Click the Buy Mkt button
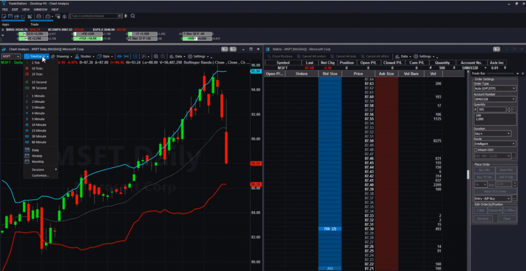Image resolution: width=526 pixels, height=271 pixels. click(x=484, y=170)
